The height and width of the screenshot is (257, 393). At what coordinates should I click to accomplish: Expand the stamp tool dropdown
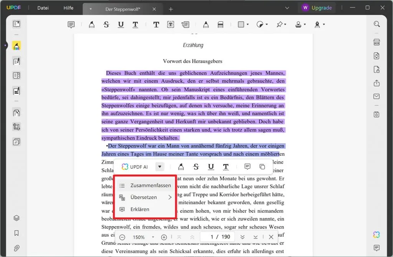[x=305, y=25]
